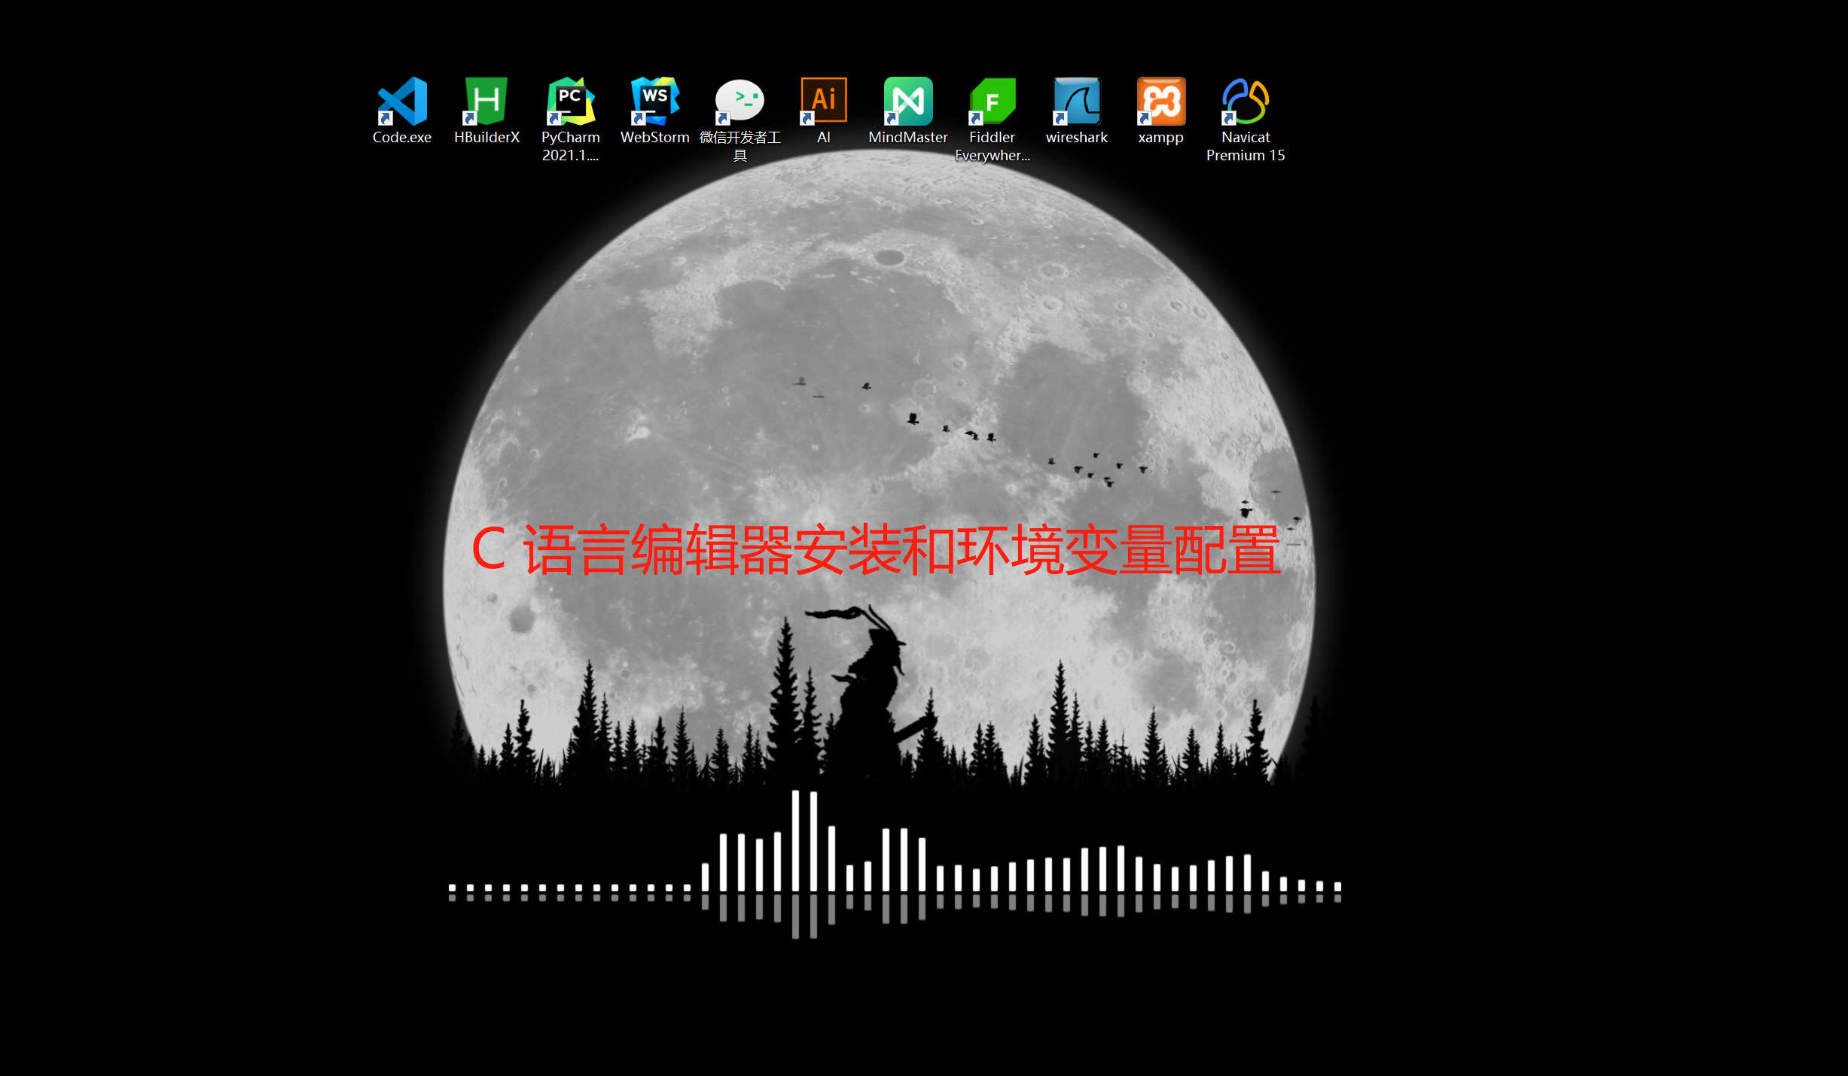The height and width of the screenshot is (1076, 1848).
Task: Open the Adobe Illustrator AI icon
Action: (823, 102)
